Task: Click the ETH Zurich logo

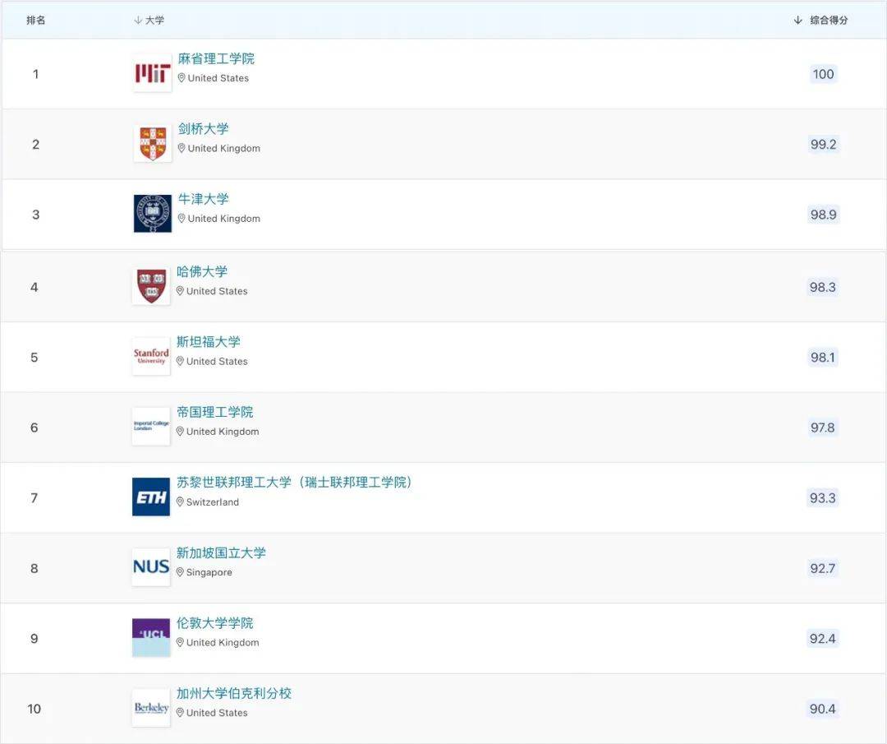Action: coord(151,497)
